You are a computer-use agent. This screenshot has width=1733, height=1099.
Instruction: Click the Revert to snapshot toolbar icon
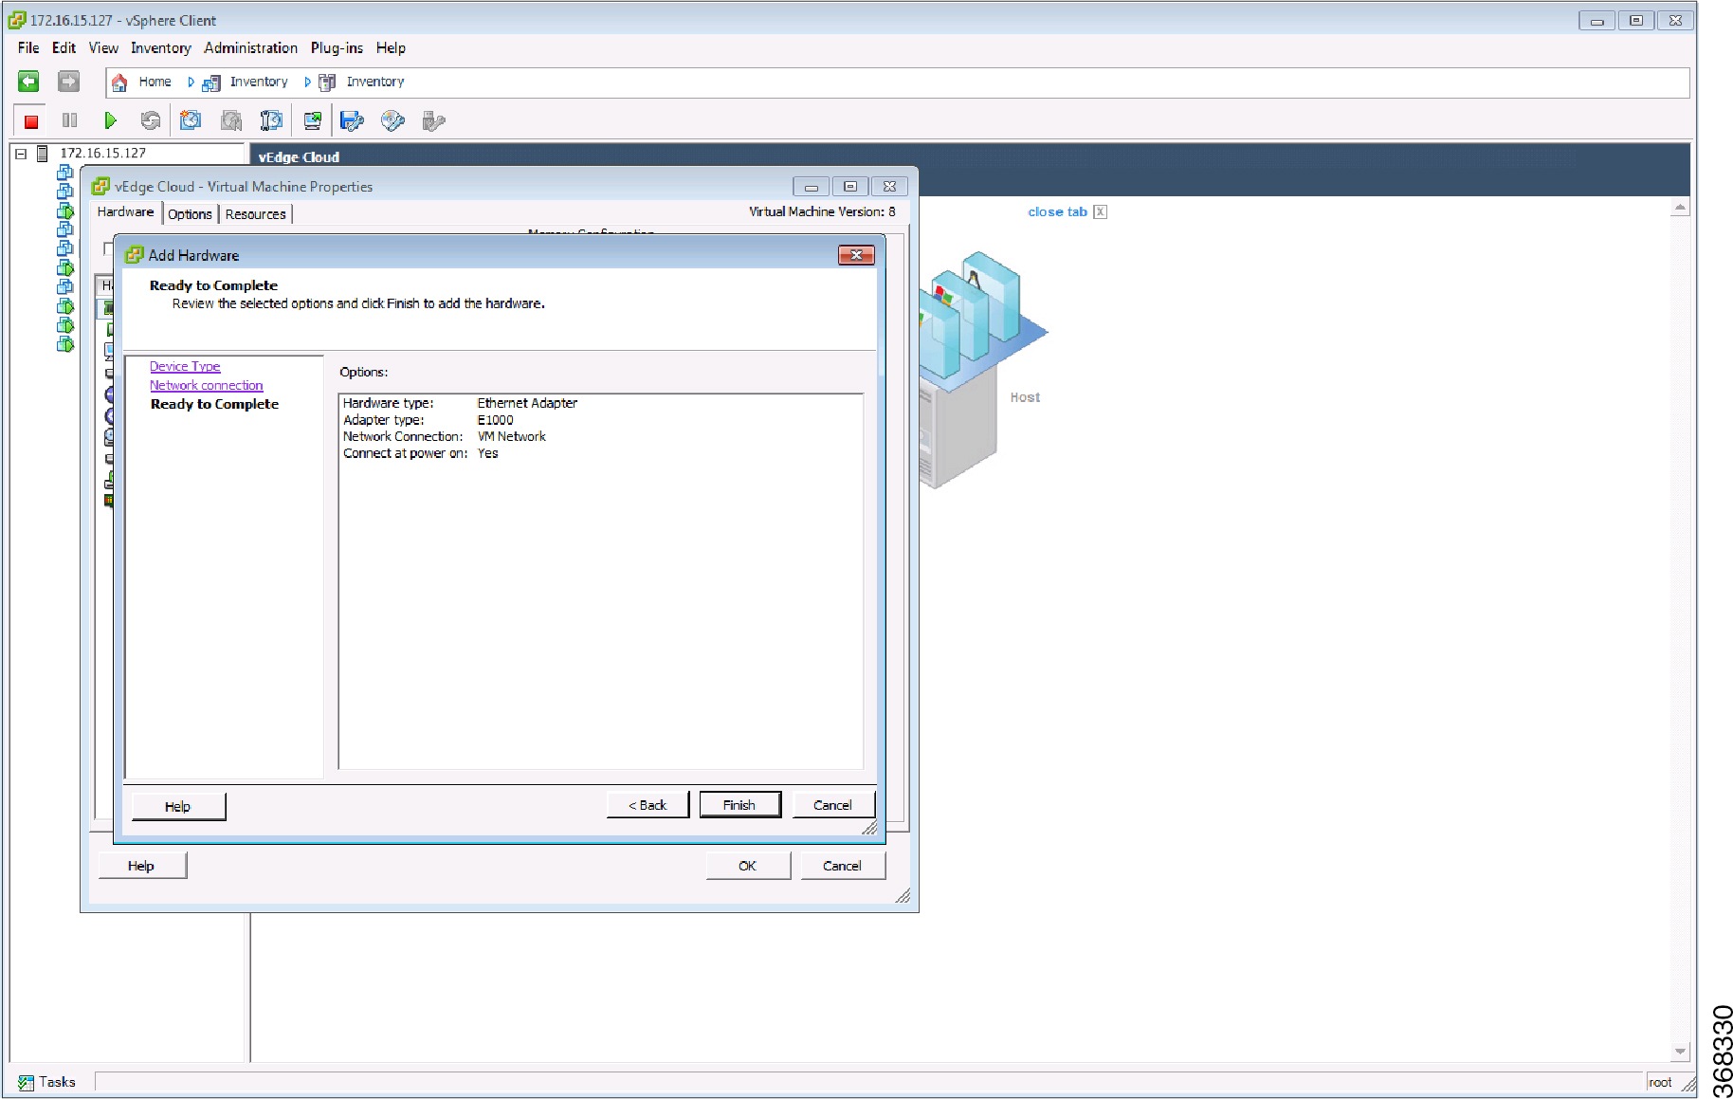[230, 120]
